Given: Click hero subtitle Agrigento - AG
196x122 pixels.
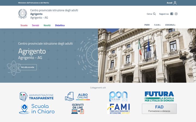Looking at the screenshot, I should pyautogui.click(x=30, y=58).
